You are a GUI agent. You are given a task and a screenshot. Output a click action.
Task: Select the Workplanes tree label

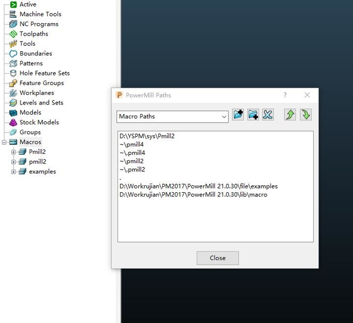coord(37,93)
